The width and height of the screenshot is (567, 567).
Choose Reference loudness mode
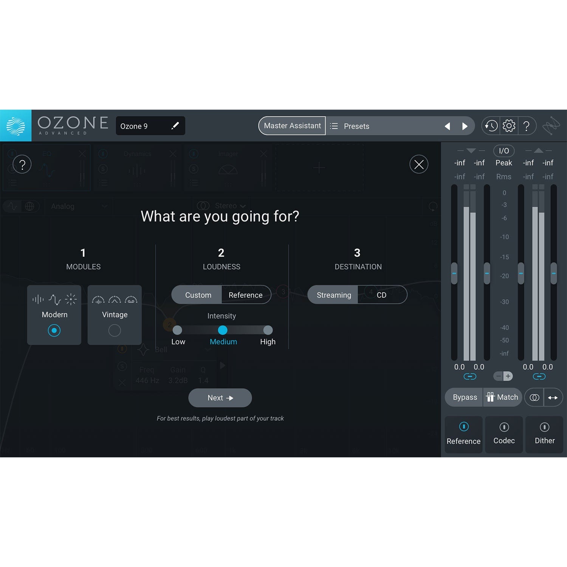tap(246, 295)
